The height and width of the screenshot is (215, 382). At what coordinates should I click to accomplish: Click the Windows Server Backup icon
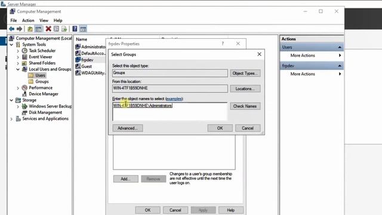point(24,106)
